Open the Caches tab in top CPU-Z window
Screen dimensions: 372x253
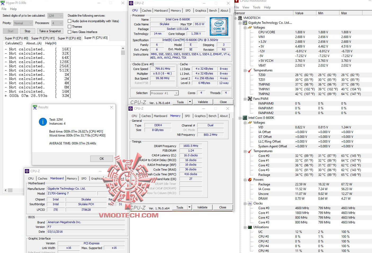click(x=147, y=11)
